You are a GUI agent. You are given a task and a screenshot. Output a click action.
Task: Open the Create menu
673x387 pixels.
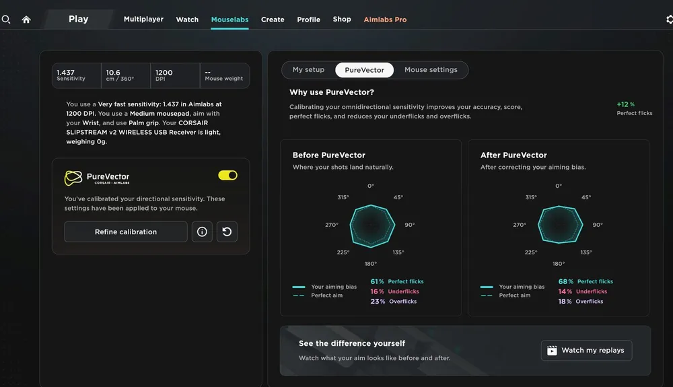pyautogui.click(x=273, y=20)
